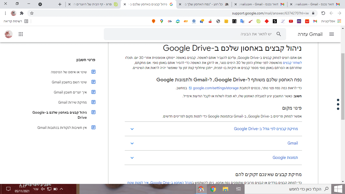This screenshot has width=345, height=194.
Task: View site information via the lock icon
Action: 313,13
